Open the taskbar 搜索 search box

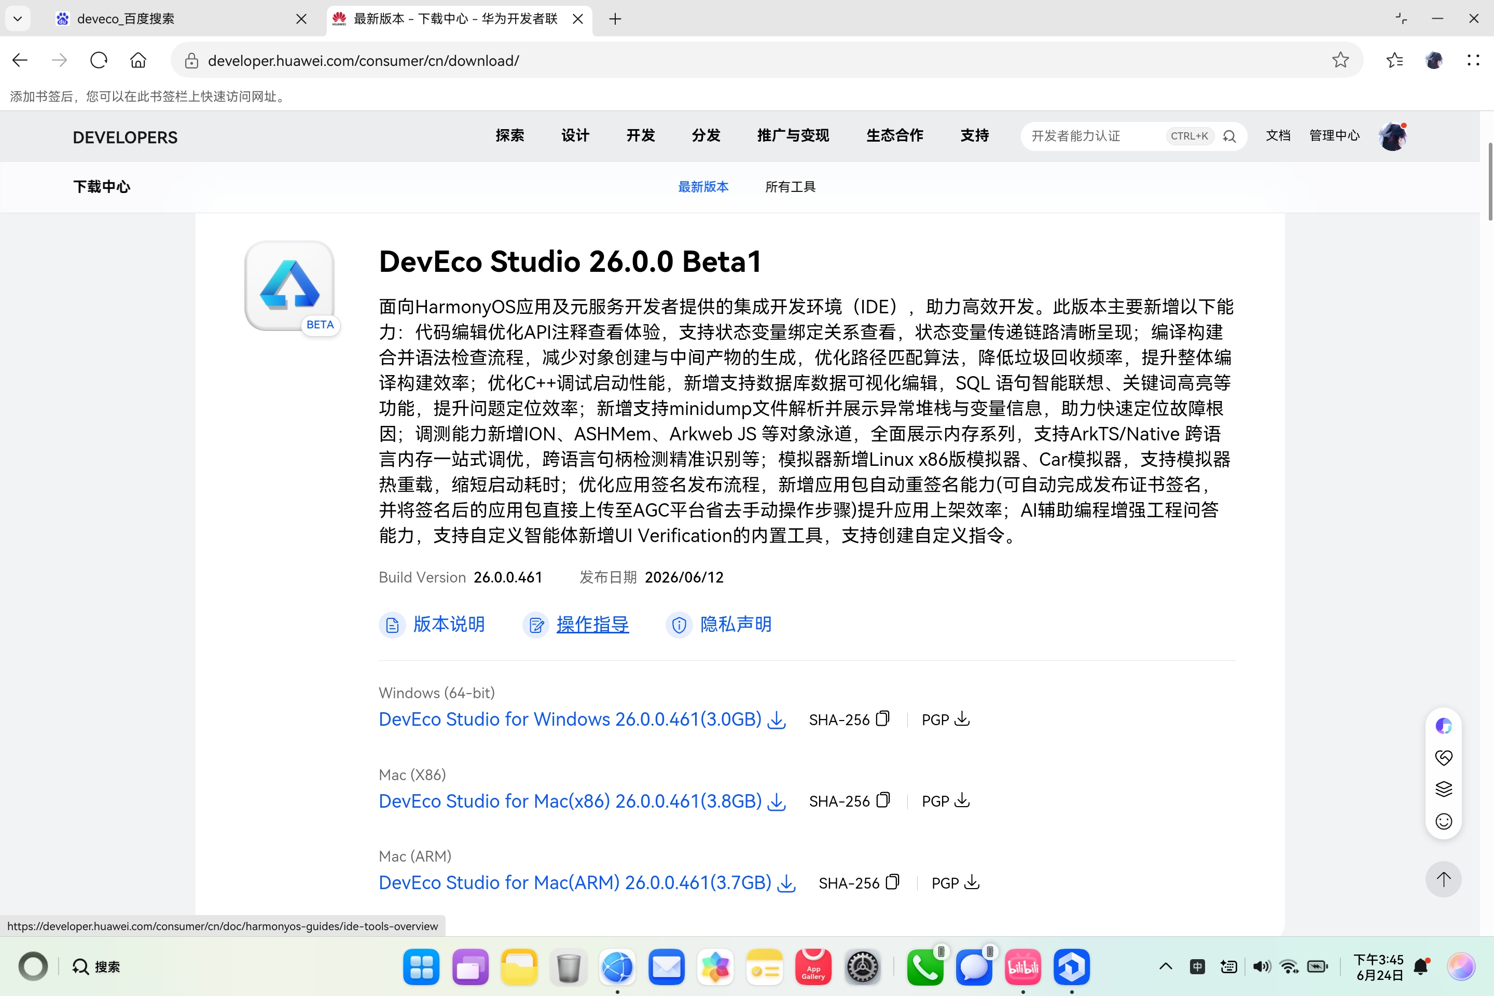tap(96, 967)
